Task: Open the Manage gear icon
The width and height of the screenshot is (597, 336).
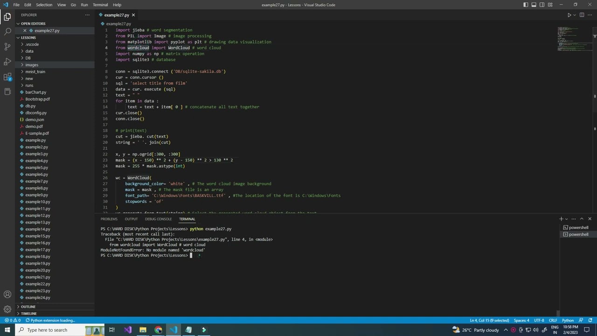Action: [7, 309]
